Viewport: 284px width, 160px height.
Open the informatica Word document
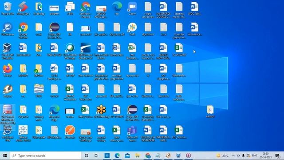tap(194, 29)
